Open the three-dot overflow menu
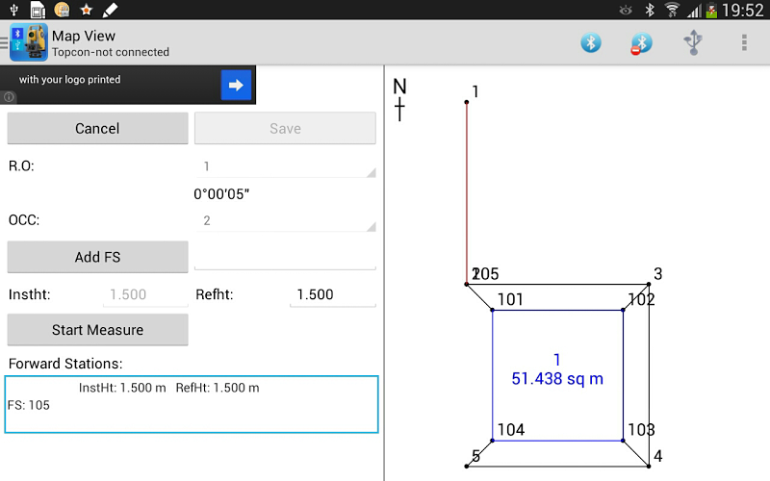The image size is (770, 481). (x=743, y=42)
